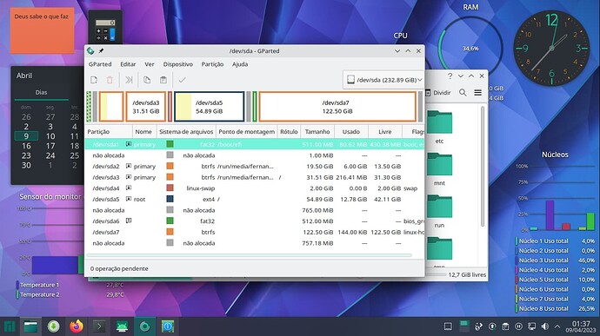Click the delete partition trash icon
Image resolution: width=600 pixels, height=336 pixels.
point(110,80)
